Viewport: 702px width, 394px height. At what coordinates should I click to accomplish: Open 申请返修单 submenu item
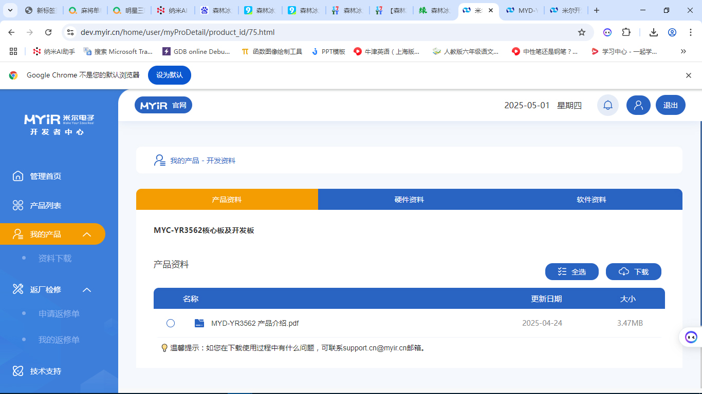[x=59, y=313]
